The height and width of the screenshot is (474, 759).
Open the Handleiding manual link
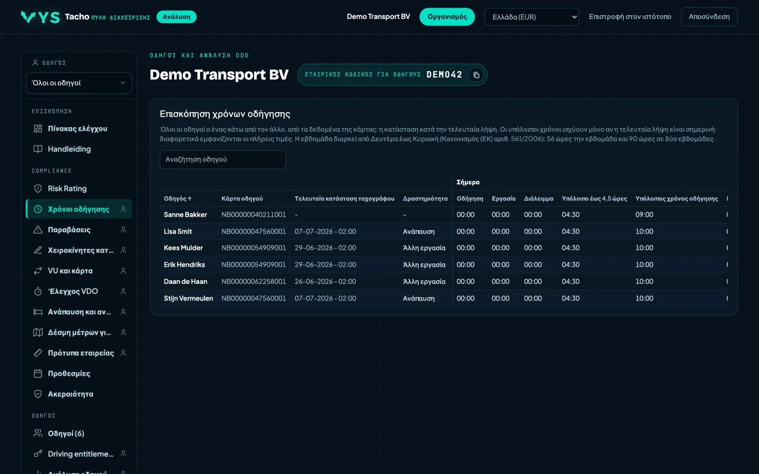coord(79,149)
